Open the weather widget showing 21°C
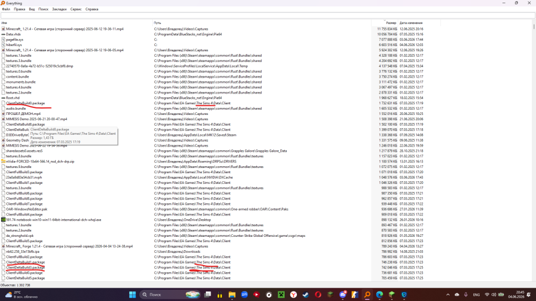 [21, 295]
